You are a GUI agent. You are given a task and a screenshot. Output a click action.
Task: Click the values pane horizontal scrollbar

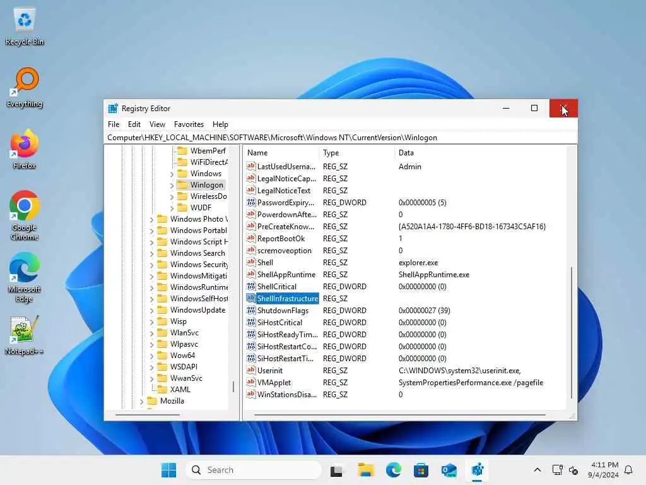399,414
